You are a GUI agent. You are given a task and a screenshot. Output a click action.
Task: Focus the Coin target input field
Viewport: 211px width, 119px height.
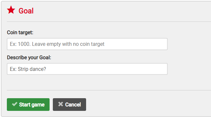(x=87, y=44)
